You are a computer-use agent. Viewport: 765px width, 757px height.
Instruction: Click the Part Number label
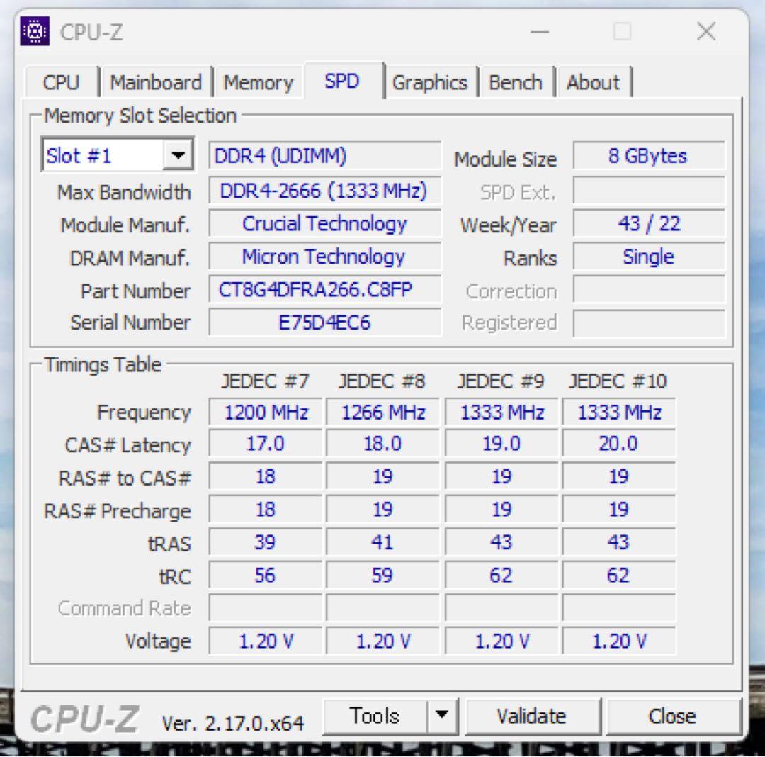135,291
